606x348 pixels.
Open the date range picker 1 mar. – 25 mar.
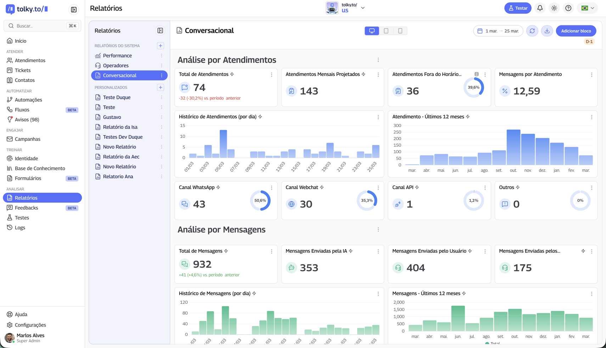(498, 31)
